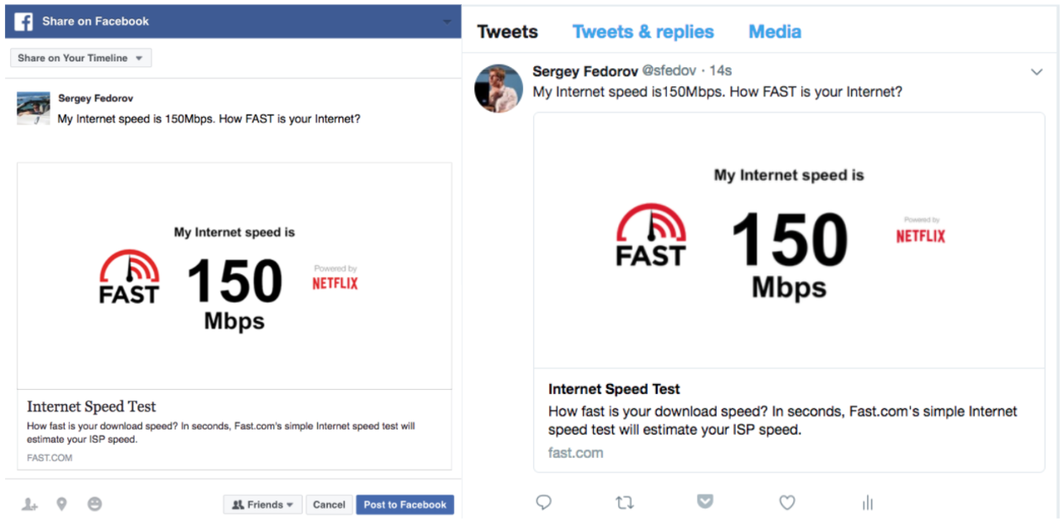Click Post to Facebook
1063x526 pixels.
(404, 504)
